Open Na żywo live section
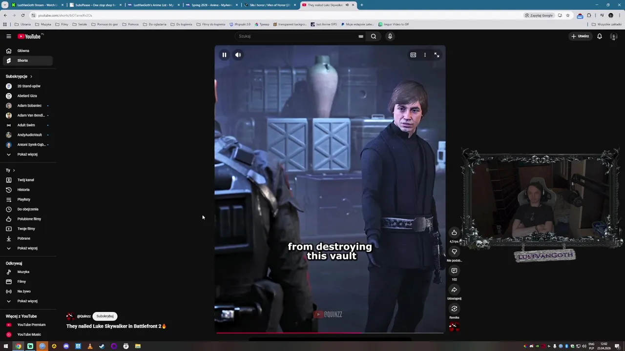Viewport: 625px width, 351px height. pos(27,292)
